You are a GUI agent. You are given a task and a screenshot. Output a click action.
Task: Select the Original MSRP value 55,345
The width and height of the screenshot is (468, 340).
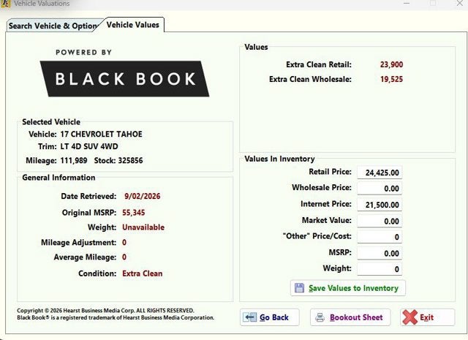[133, 213]
